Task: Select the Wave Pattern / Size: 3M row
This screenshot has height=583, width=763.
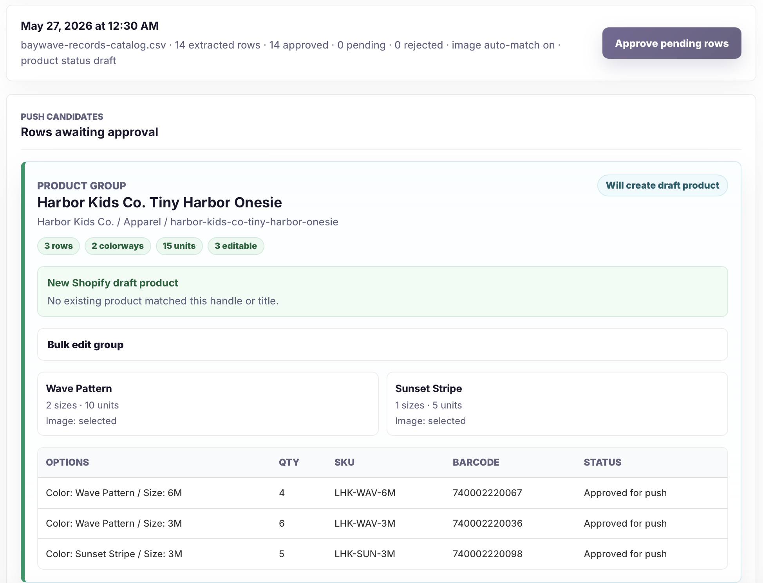Action: point(382,524)
